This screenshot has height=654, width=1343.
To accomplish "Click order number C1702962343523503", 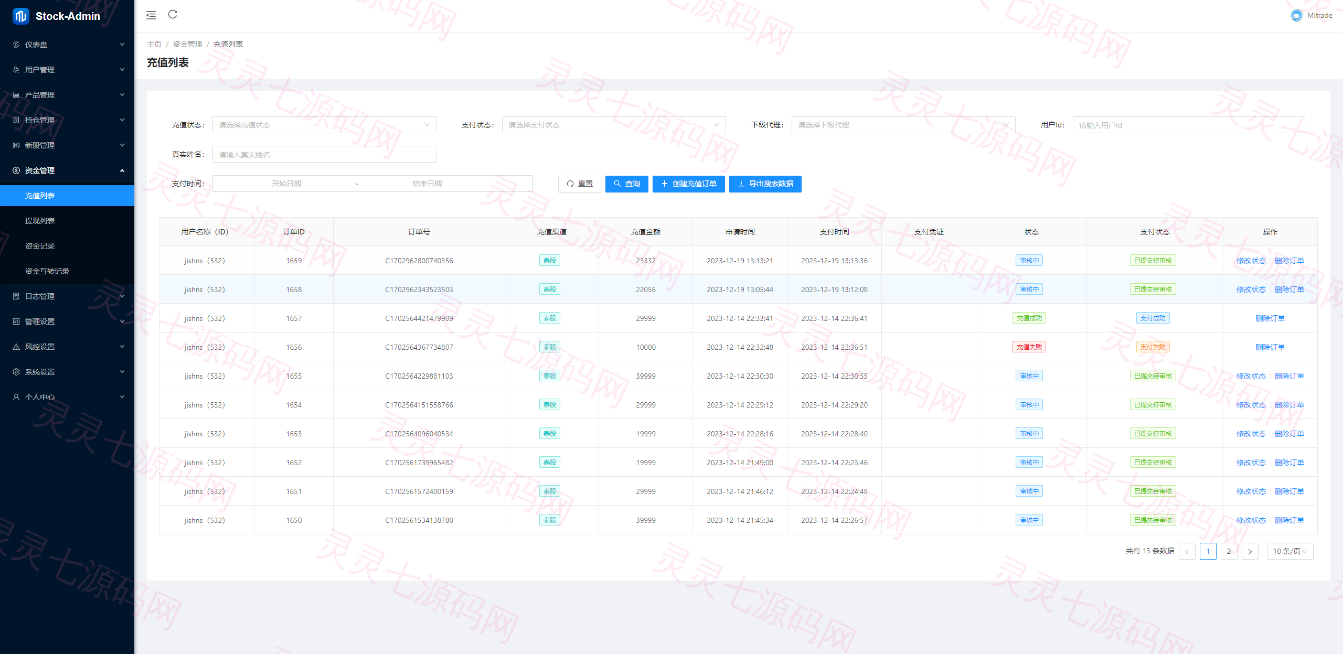I will pos(419,290).
